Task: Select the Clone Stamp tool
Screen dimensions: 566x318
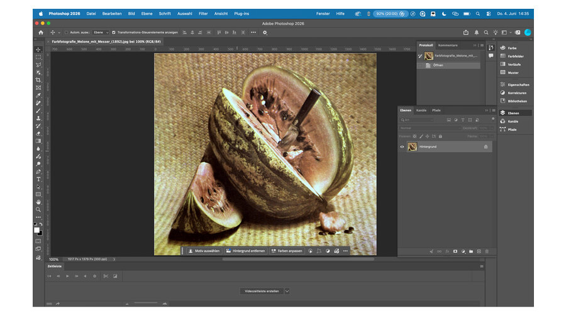Action: point(38,118)
